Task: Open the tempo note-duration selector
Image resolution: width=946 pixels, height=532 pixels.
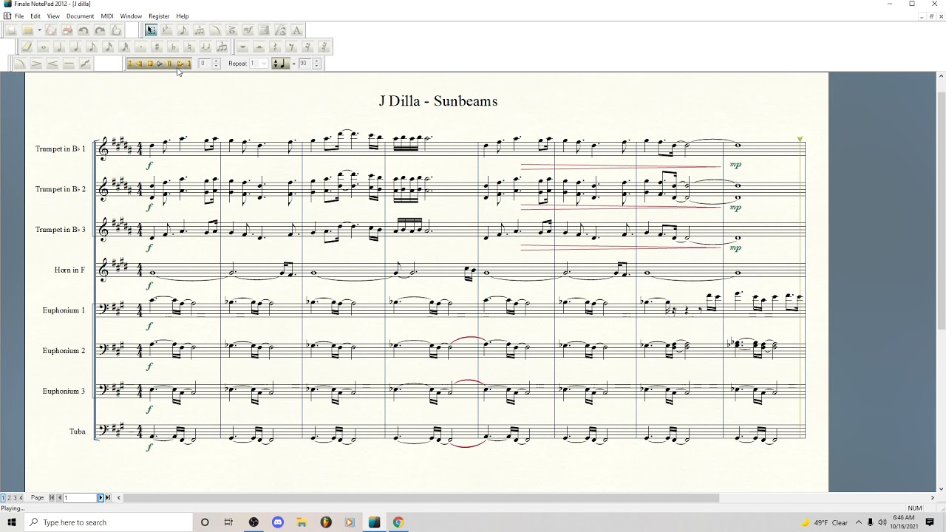Action: pyautogui.click(x=281, y=64)
